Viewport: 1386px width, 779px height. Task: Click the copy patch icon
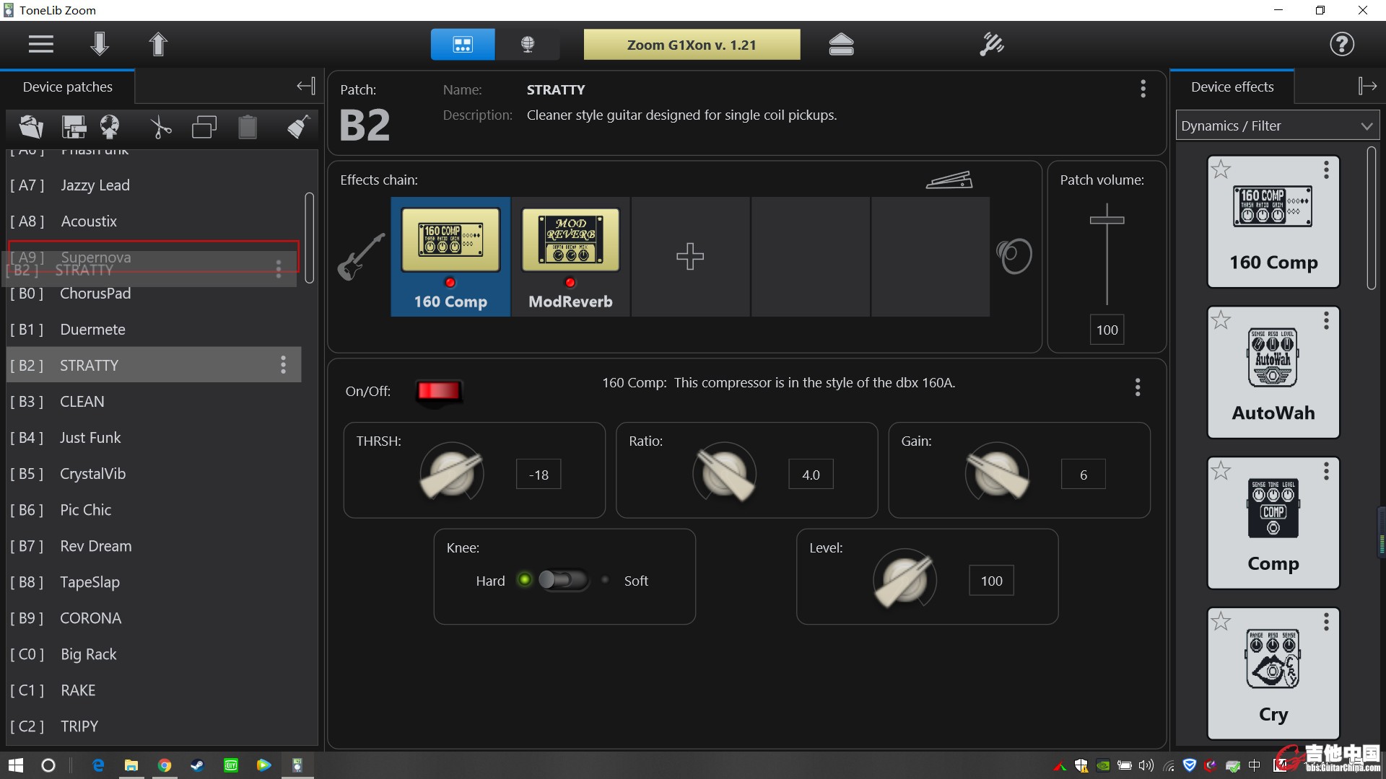click(204, 128)
